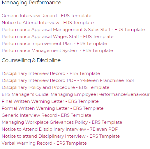
Task: Open Performance Improvement Plan template
Action: tap(54, 44)
